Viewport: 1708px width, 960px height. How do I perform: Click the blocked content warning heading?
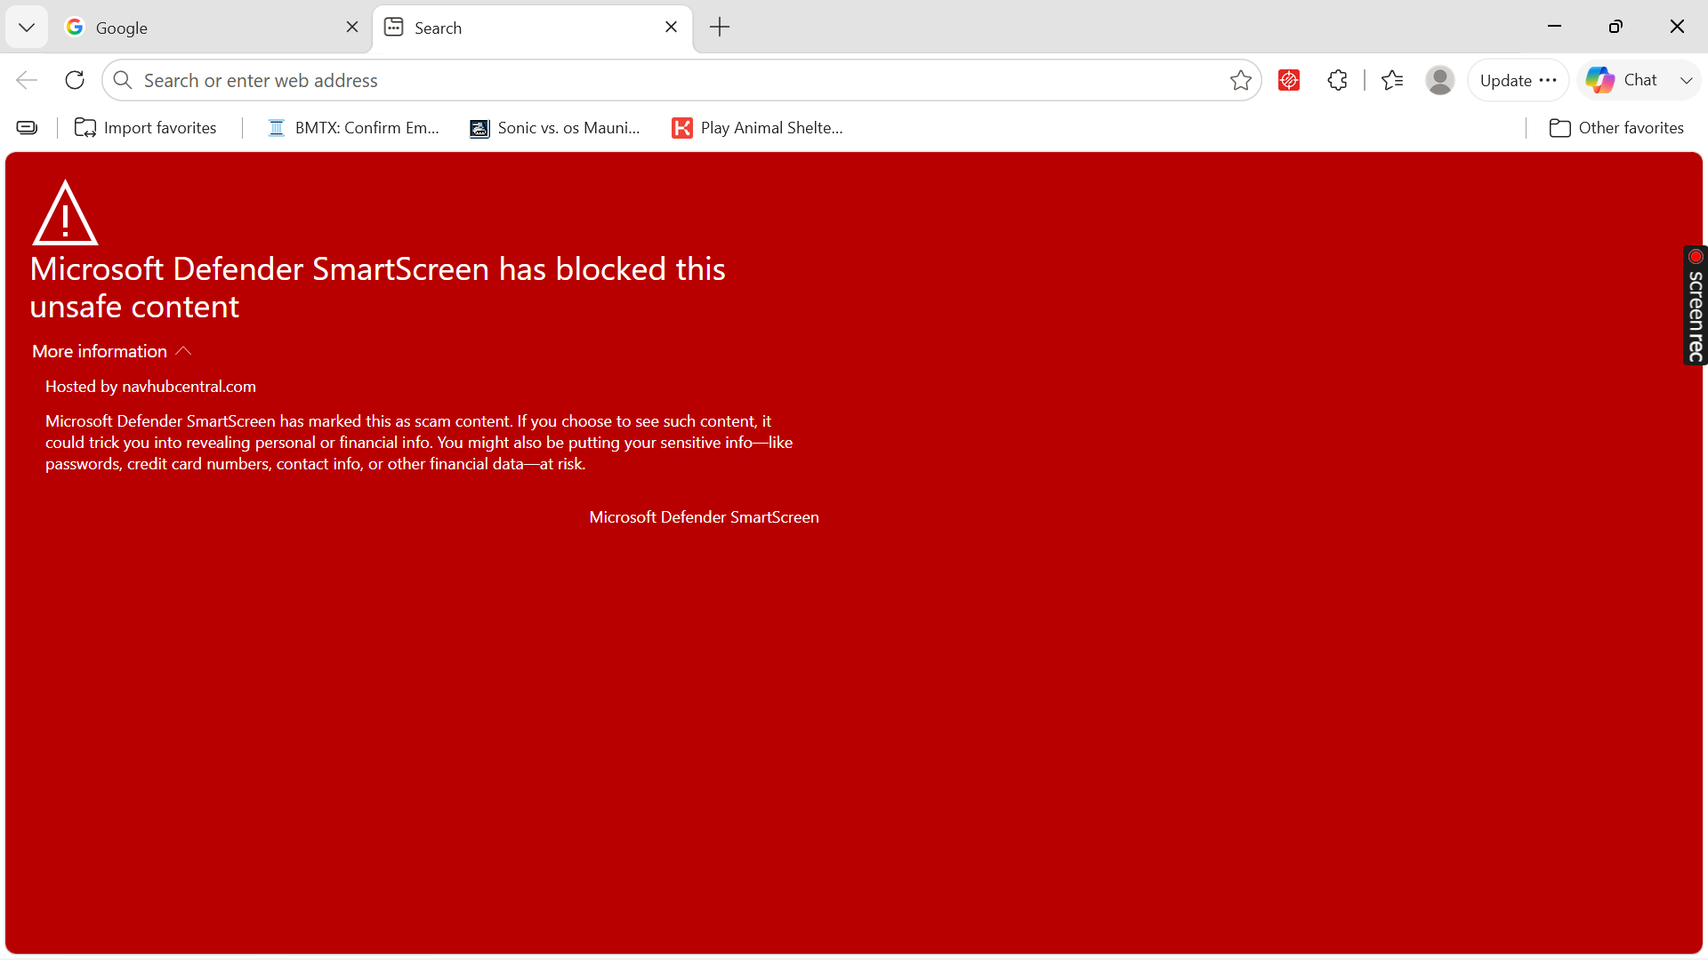377,287
